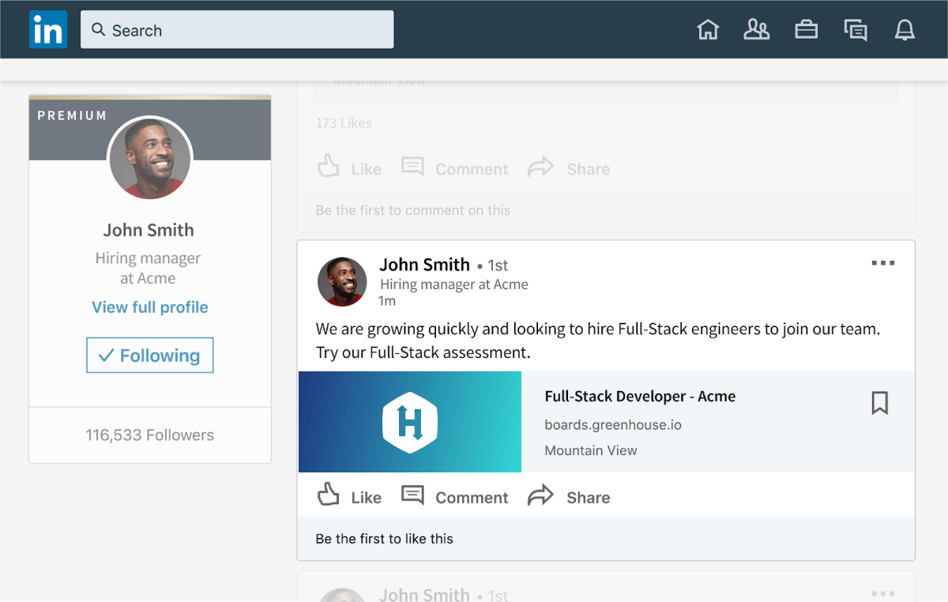The image size is (948, 602).
Task: Like the Full-Stack engineers post
Action: coord(349,496)
